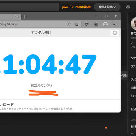Toggle the Read aloud icon in the address bar
Image resolution: width=136 pixels, height=136 pixels.
click(x=69, y=24)
